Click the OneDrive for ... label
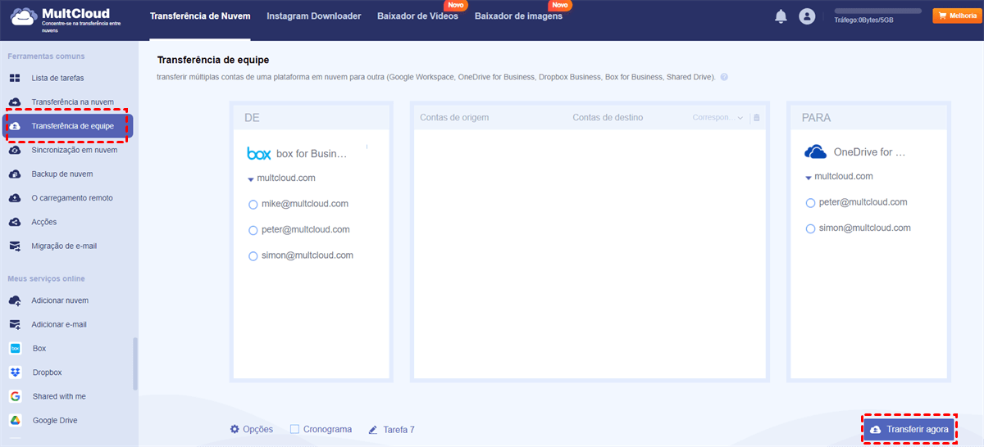This screenshot has height=447, width=984. (869, 151)
